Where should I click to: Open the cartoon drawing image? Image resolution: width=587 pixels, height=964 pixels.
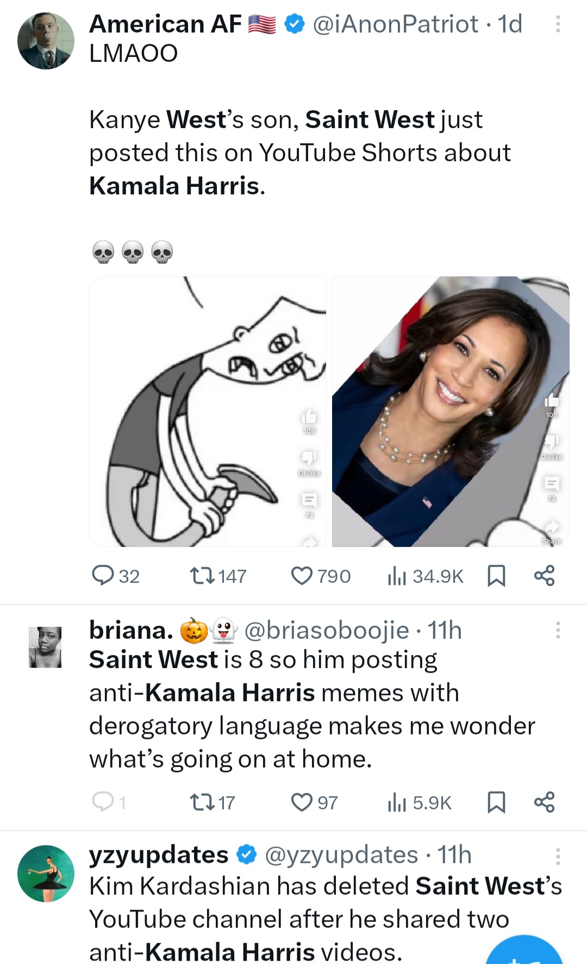click(x=207, y=411)
